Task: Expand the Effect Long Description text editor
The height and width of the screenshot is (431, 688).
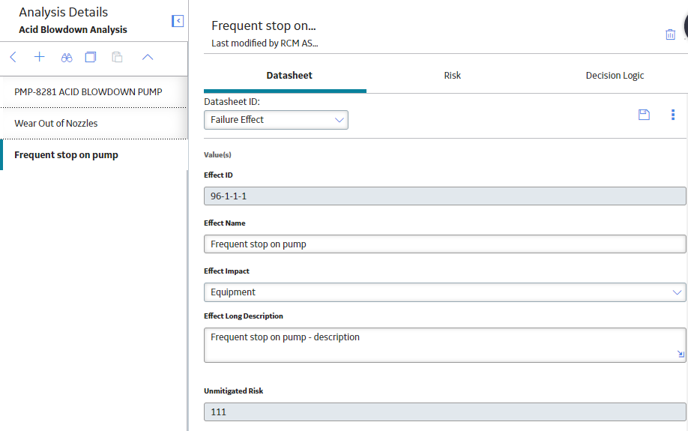Action: [681, 355]
